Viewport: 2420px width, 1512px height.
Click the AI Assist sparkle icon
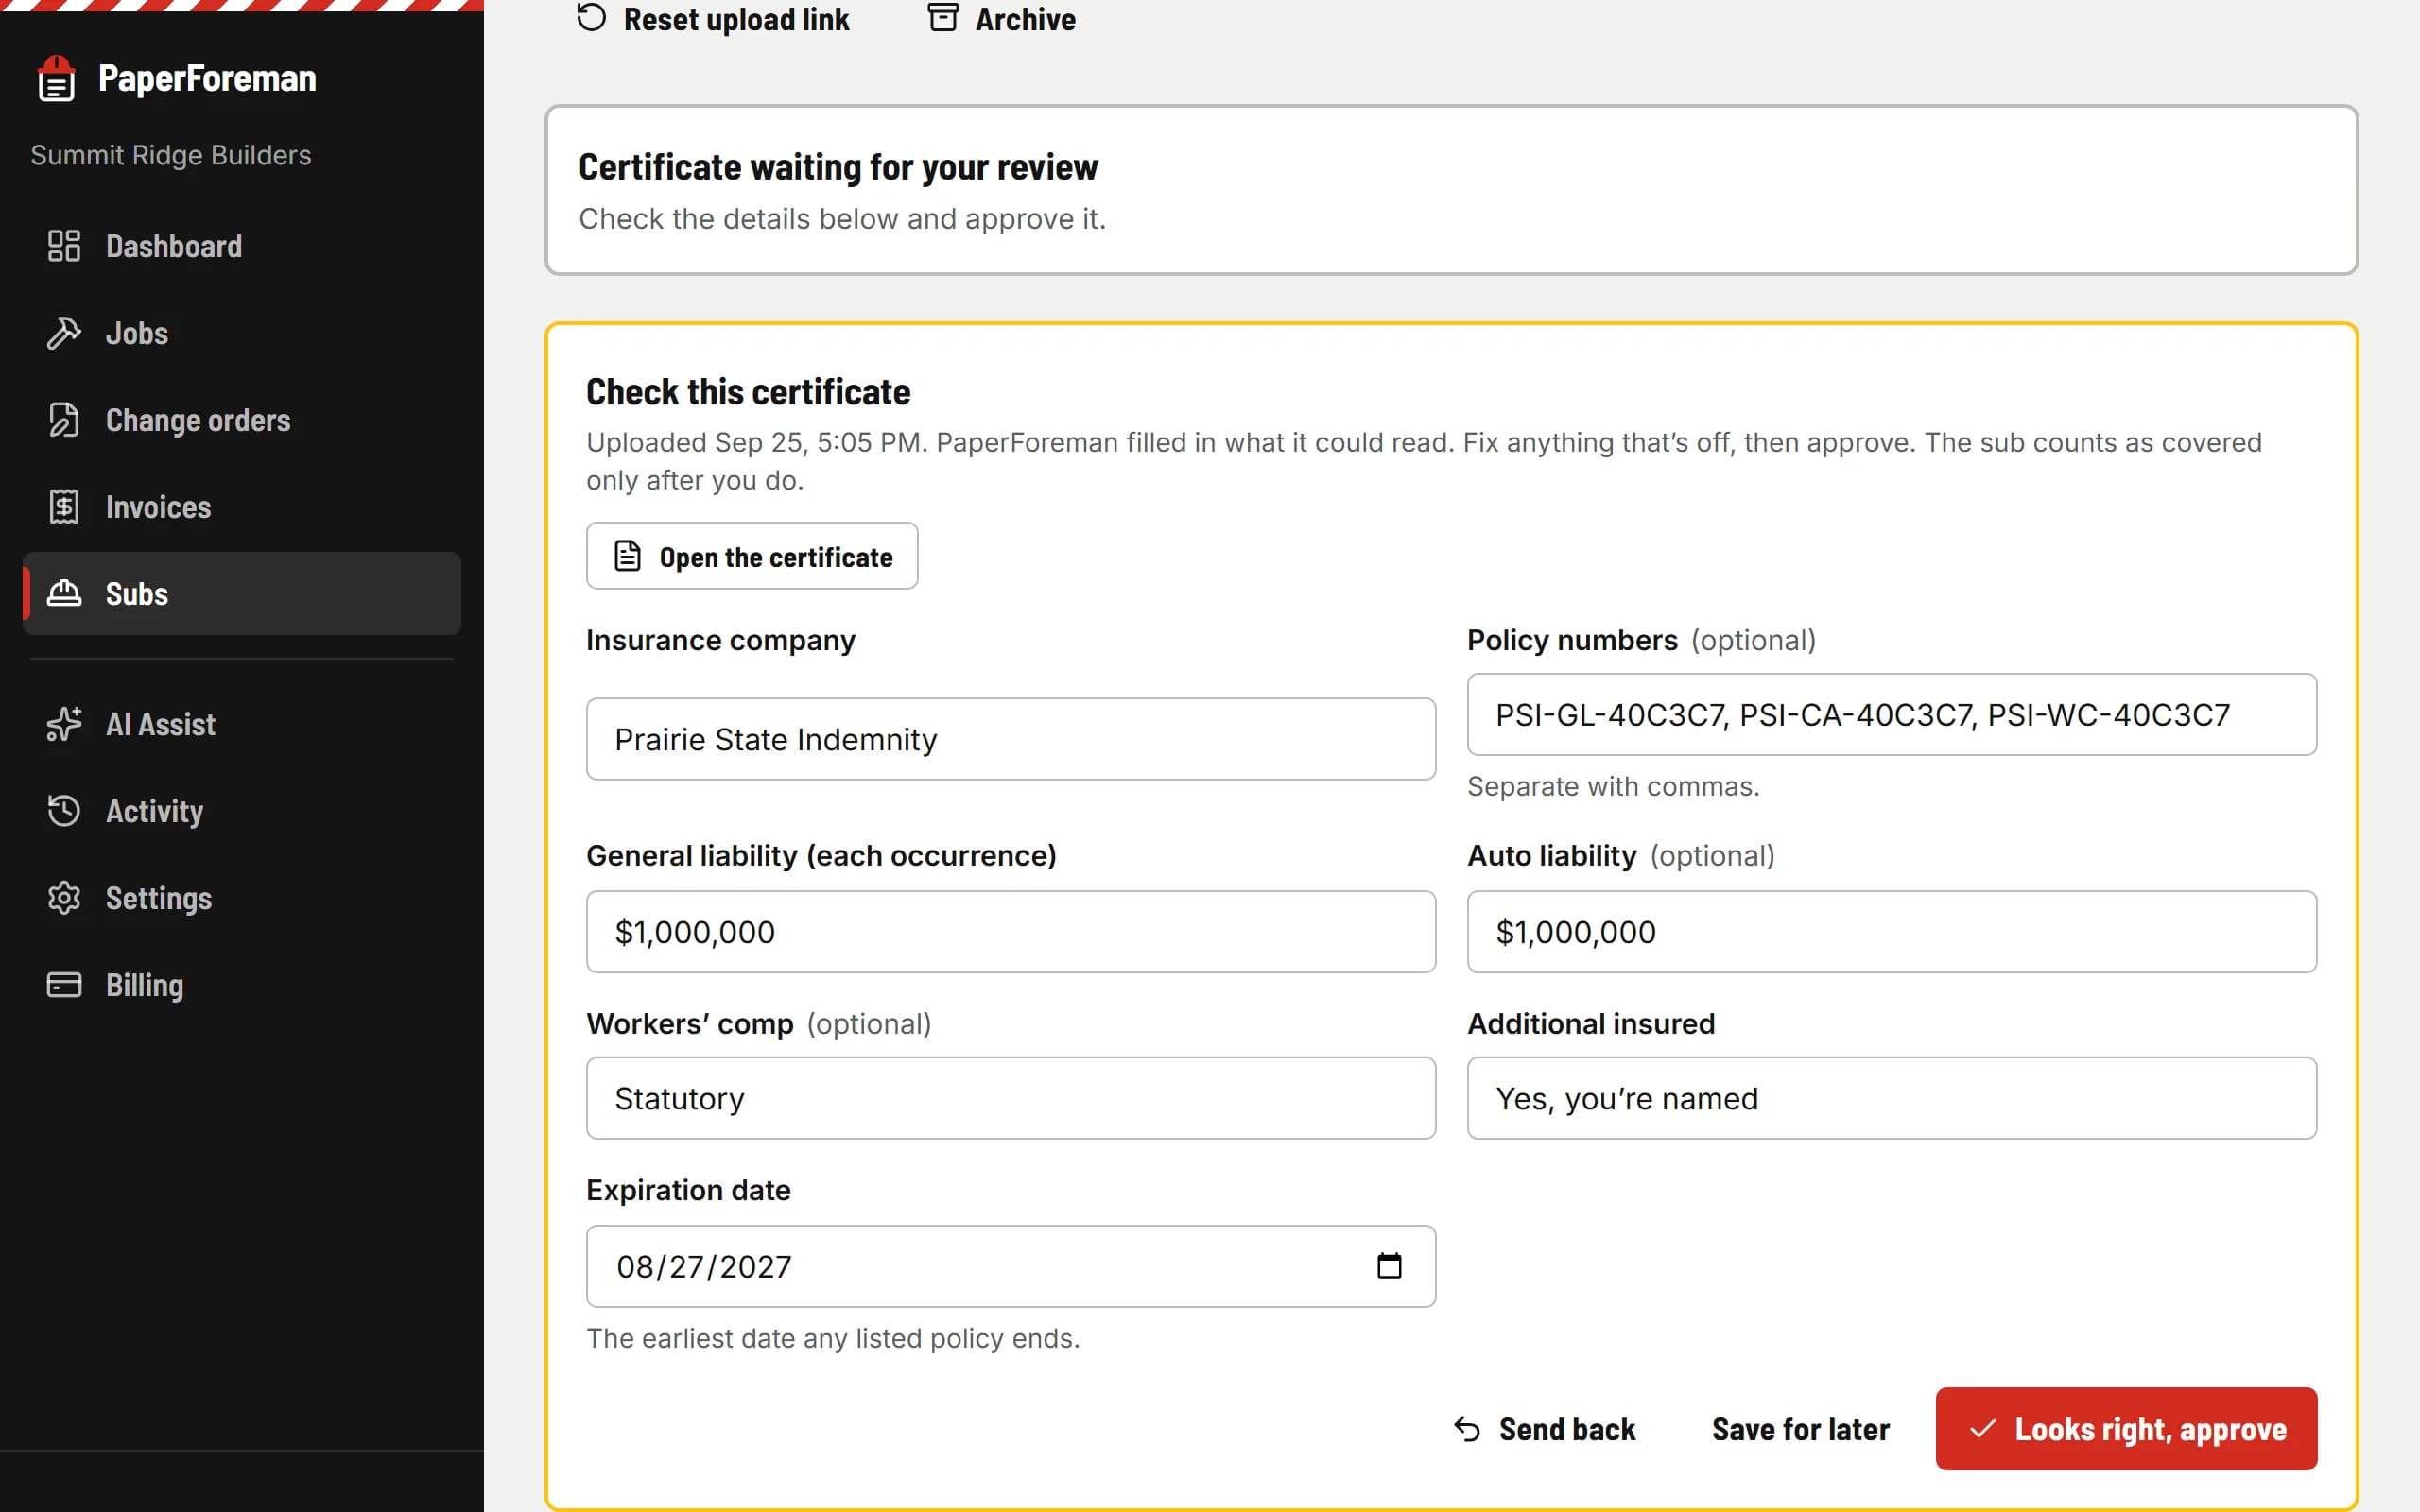click(x=64, y=724)
